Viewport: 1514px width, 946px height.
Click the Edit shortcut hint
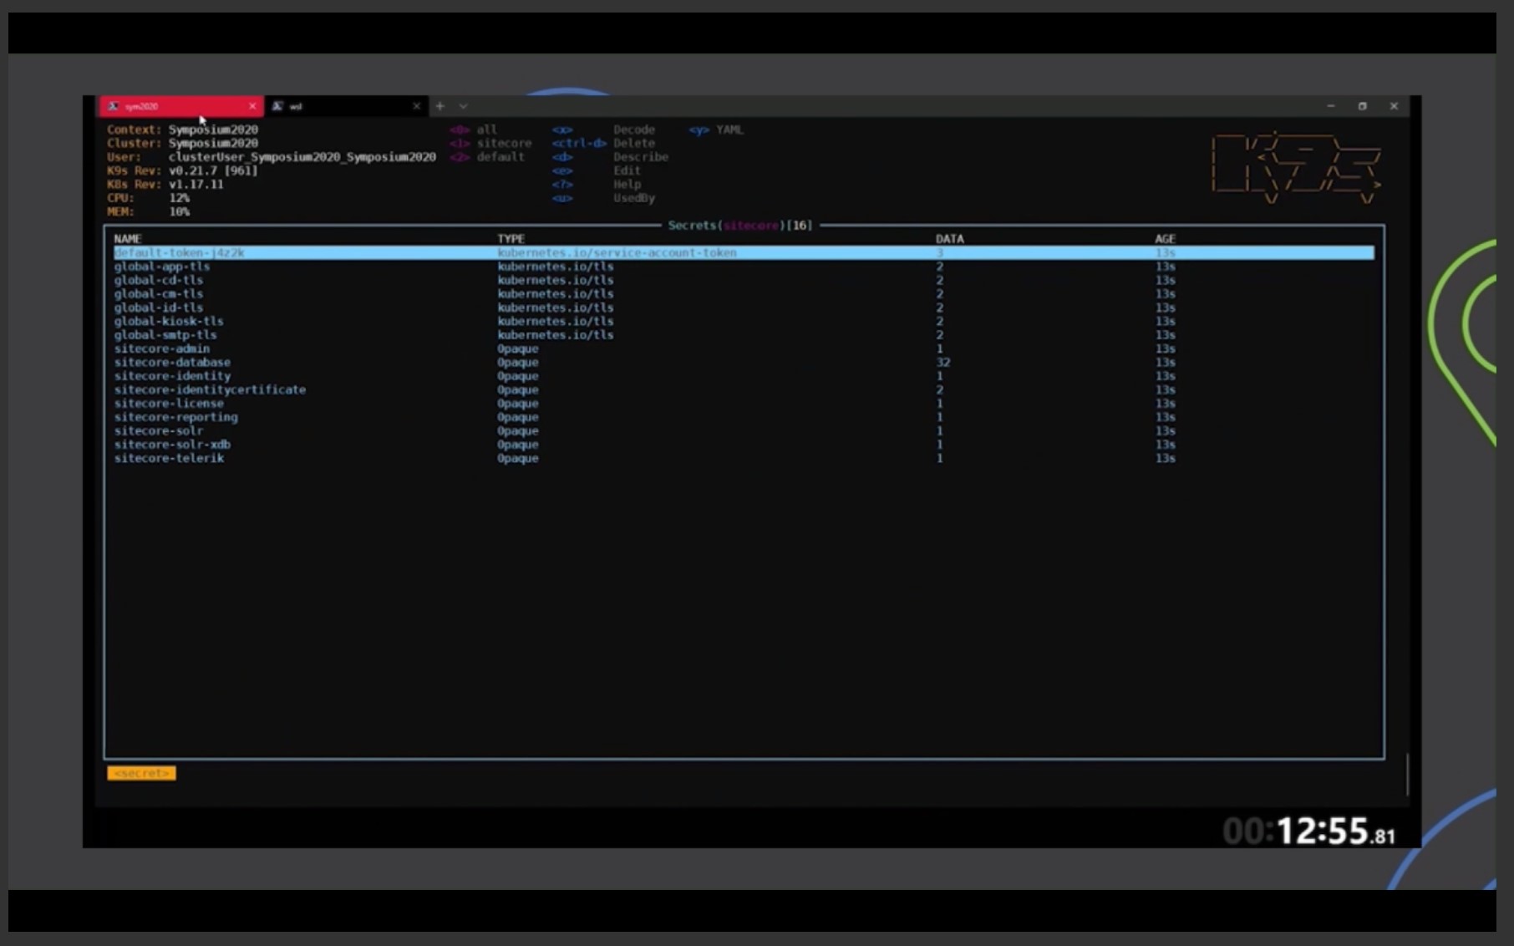(x=627, y=170)
